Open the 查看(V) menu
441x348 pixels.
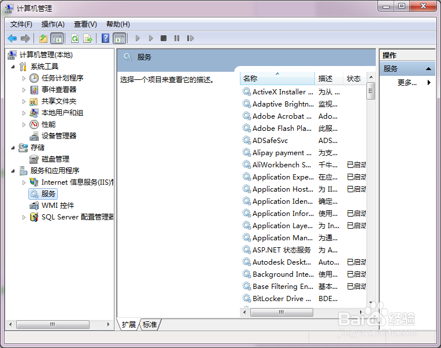coord(85,24)
